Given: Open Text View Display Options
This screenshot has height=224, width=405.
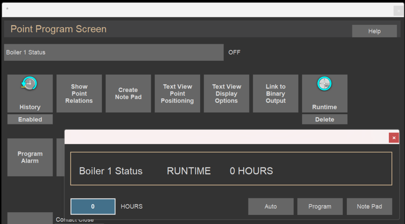Looking at the screenshot, I should coord(227,93).
